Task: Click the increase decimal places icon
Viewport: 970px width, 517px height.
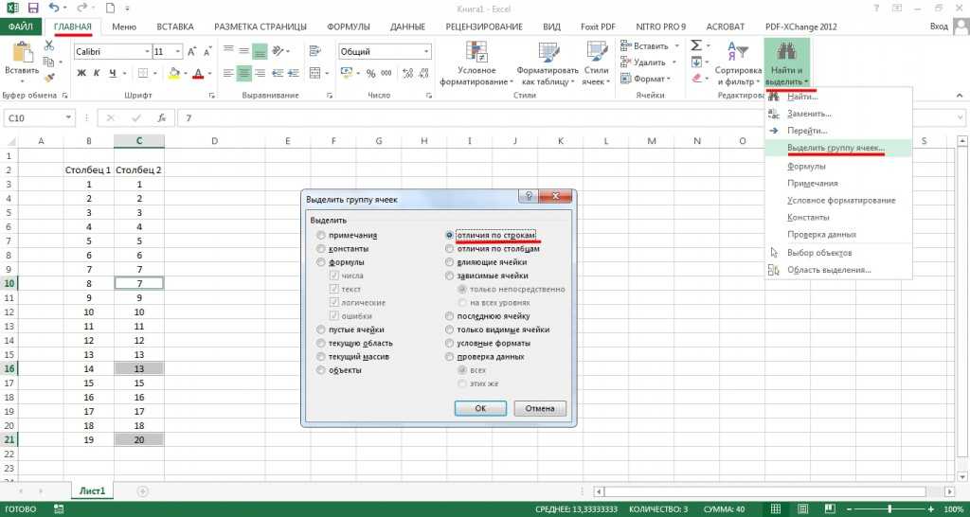Action: tap(405, 73)
